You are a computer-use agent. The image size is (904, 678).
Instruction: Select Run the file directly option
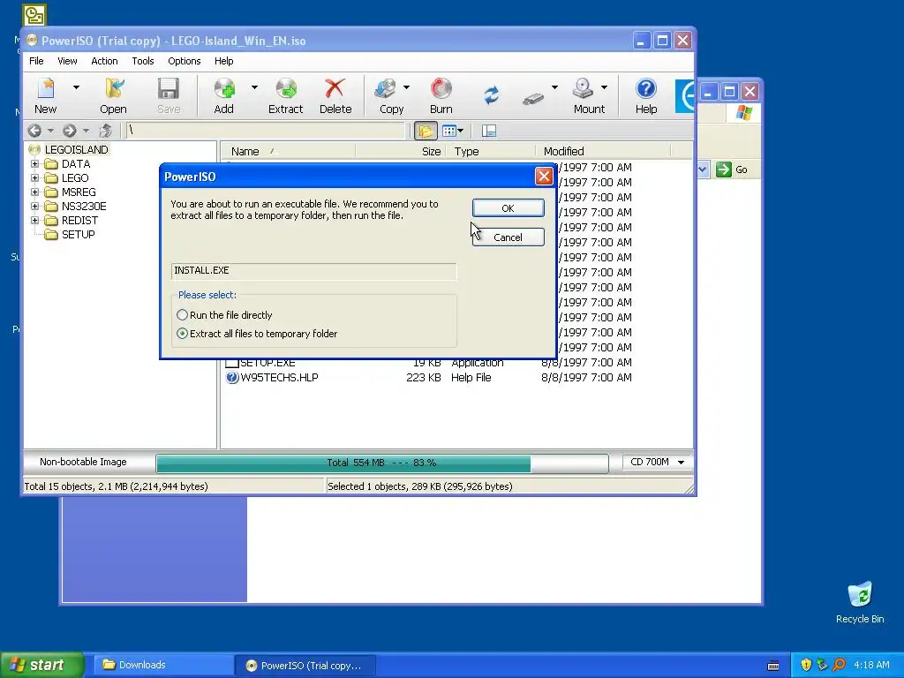[x=224, y=315]
